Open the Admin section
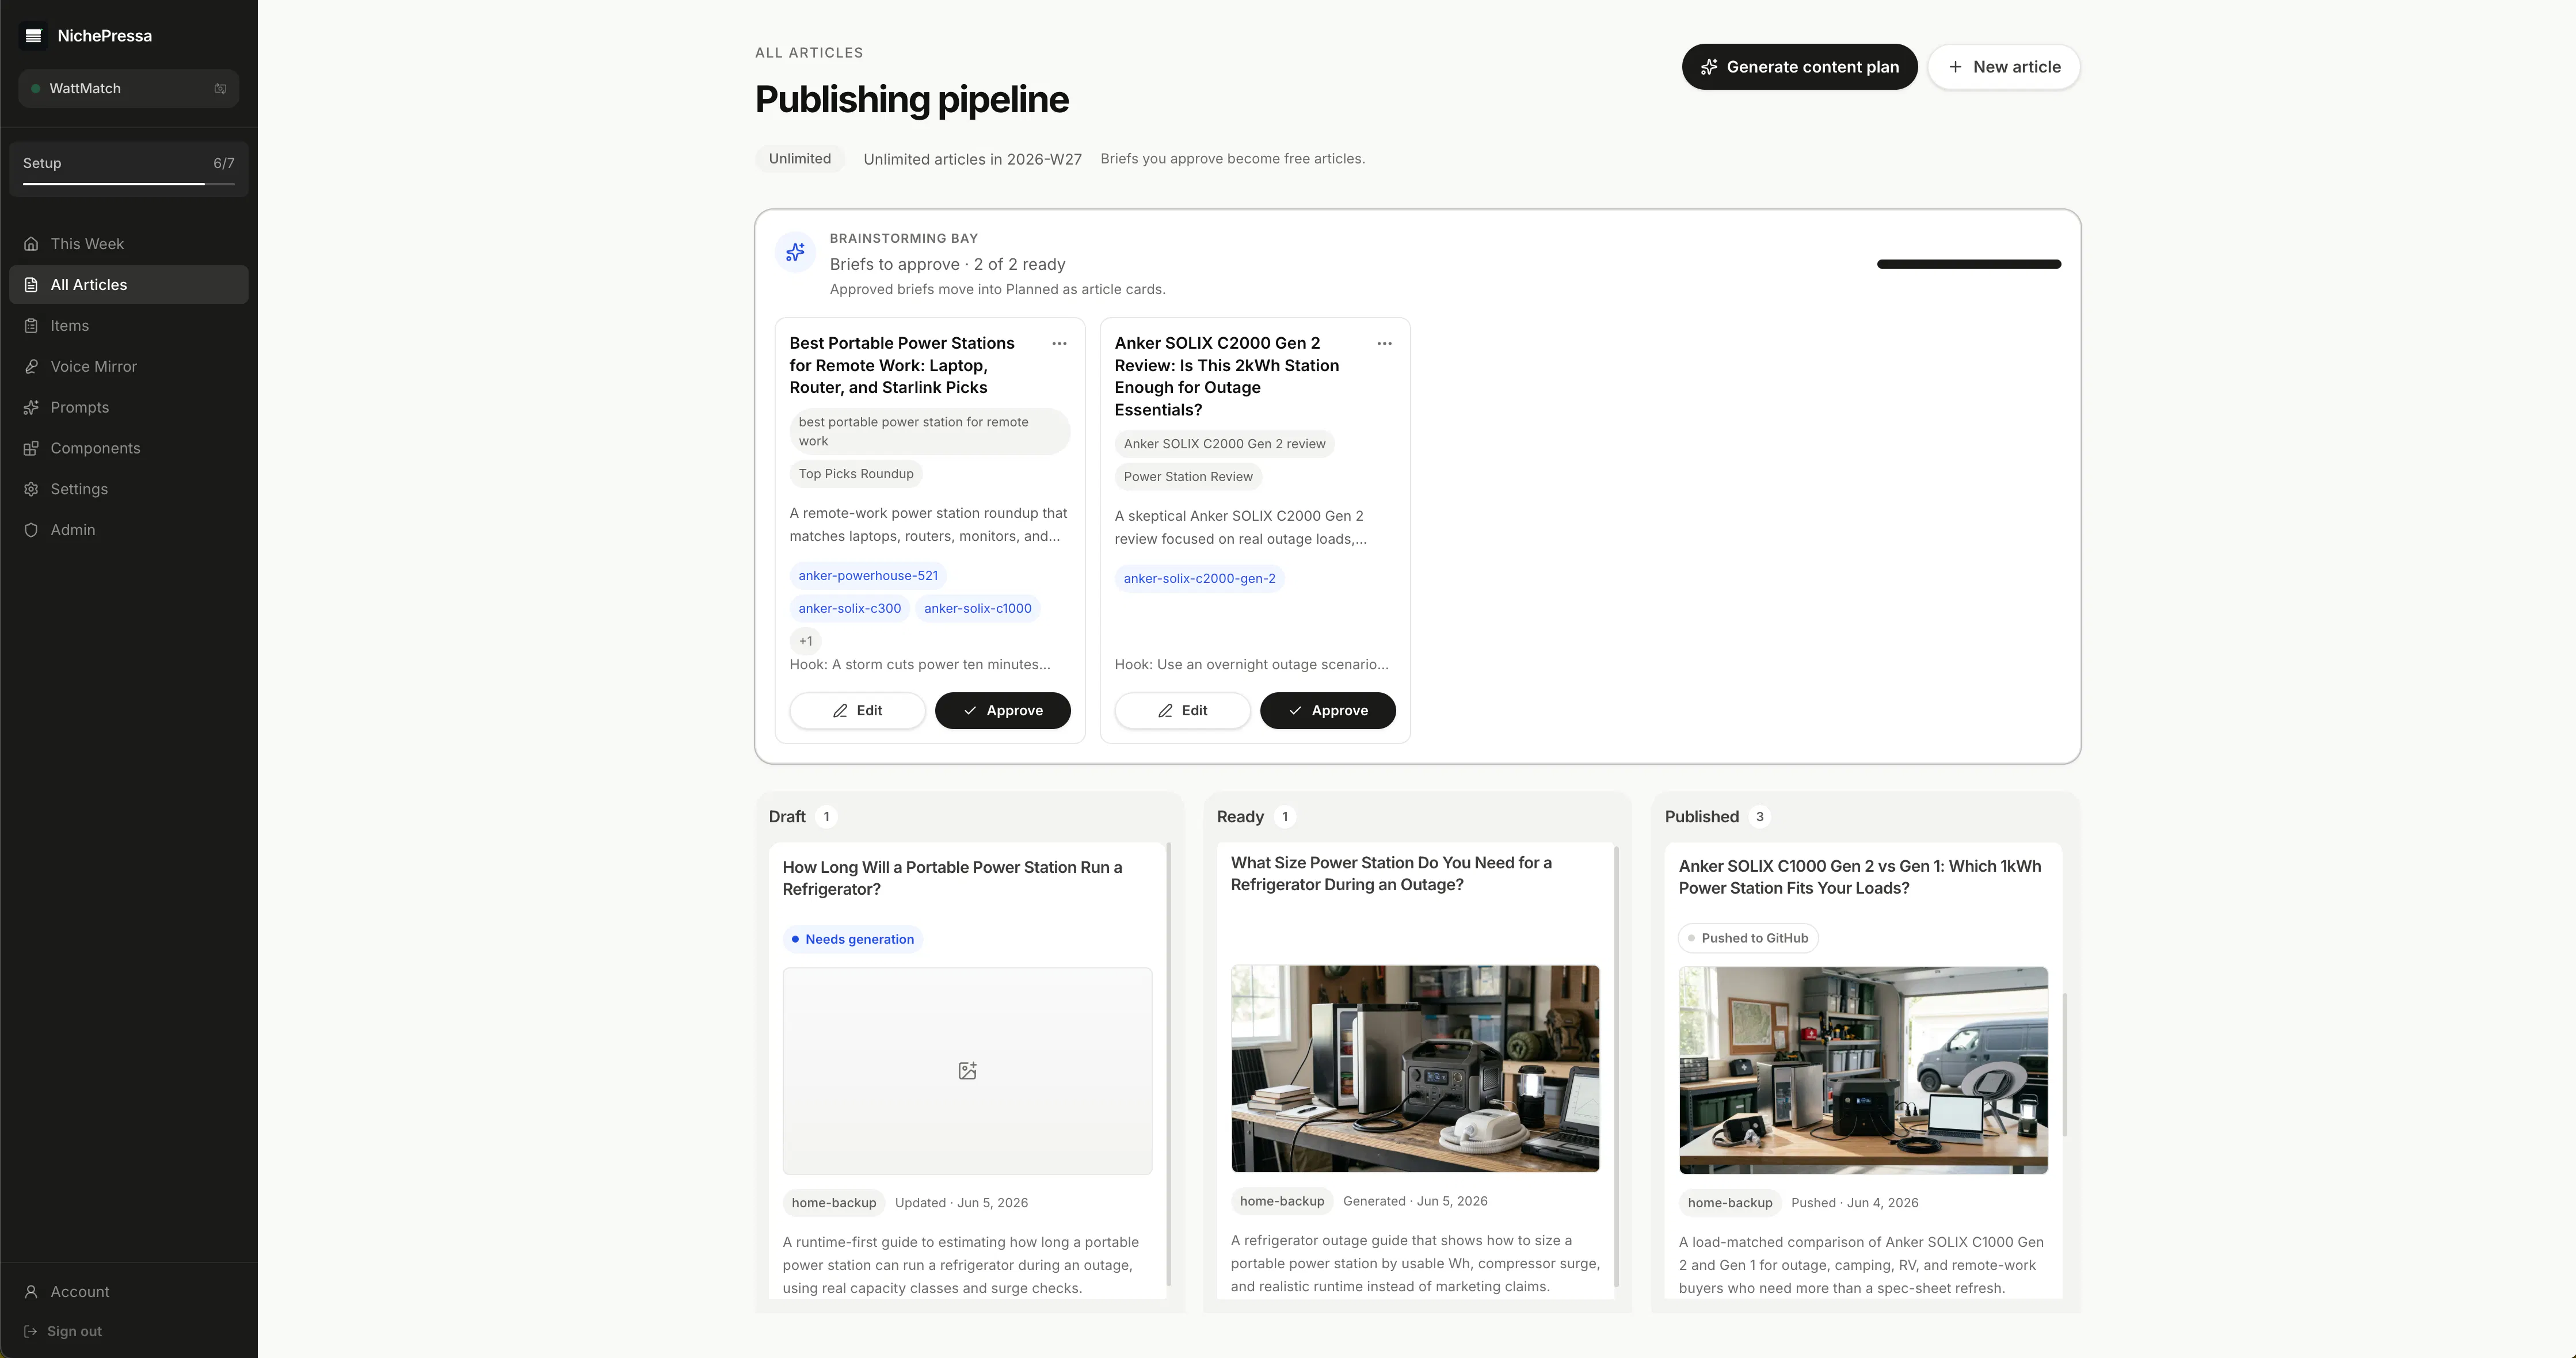Image resolution: width=2576 pixels, height=1358 pixels. [x=128, y=530]
